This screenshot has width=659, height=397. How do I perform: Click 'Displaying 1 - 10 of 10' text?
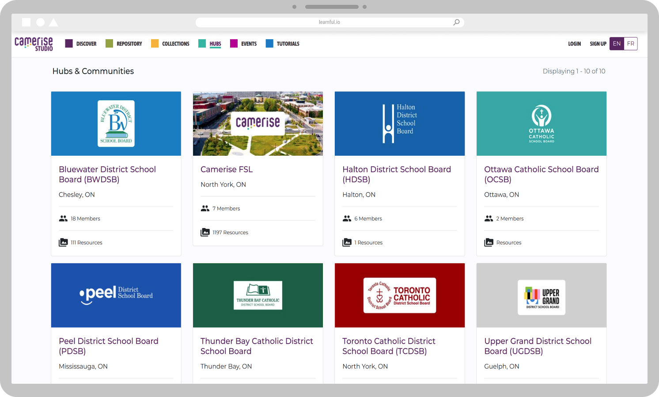(574, 71)
